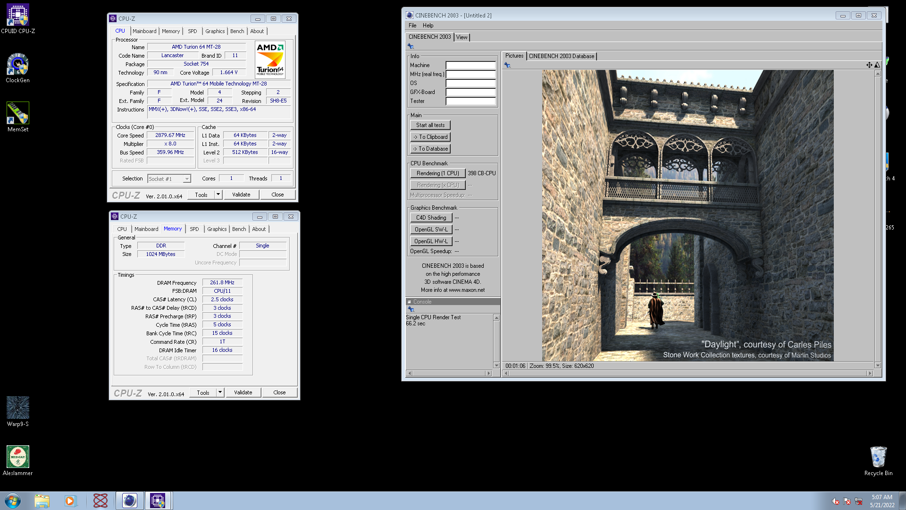Click the Action Center flag tray icon
Image resolution: width=906 pixels, height=510 pixels.
point(847,501)
